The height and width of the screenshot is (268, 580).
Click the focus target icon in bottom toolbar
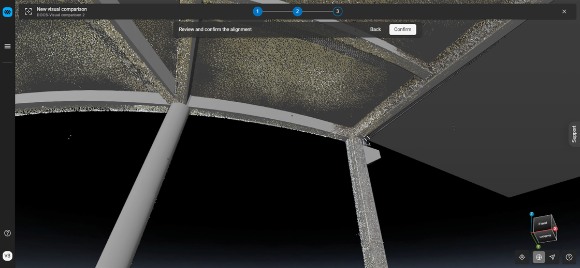(522, 257)
